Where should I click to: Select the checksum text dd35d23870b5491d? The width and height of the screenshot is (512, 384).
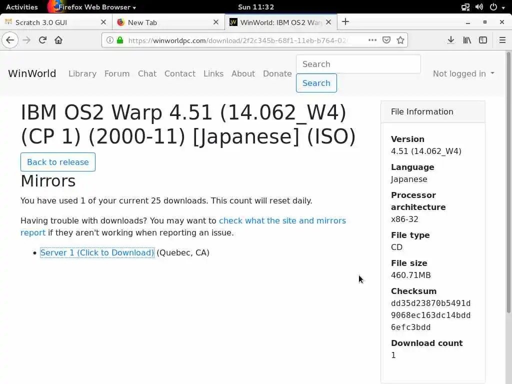(x=430, y=303)
